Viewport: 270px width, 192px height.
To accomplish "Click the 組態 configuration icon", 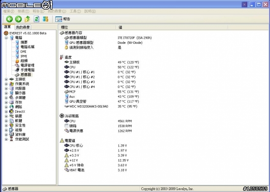I will pyautogui.click(x=11, y=130).
